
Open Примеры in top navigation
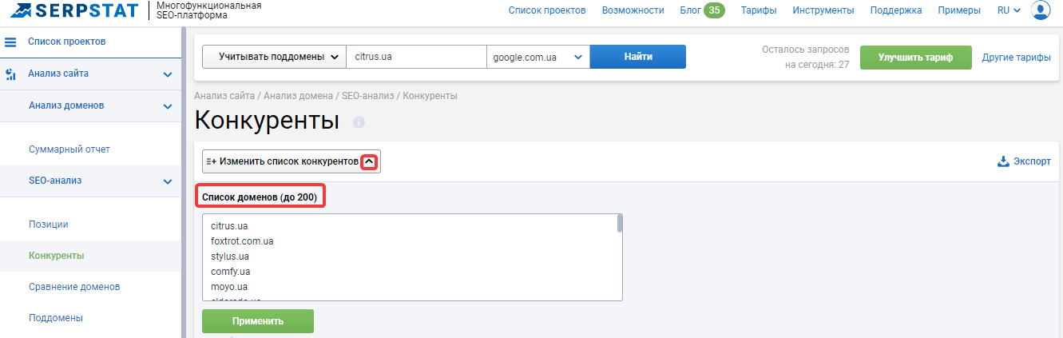pos(960,10)
